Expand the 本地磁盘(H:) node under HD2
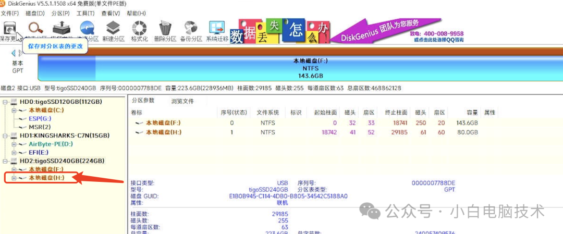Screen dimensions: 563x234 (14, 178)
